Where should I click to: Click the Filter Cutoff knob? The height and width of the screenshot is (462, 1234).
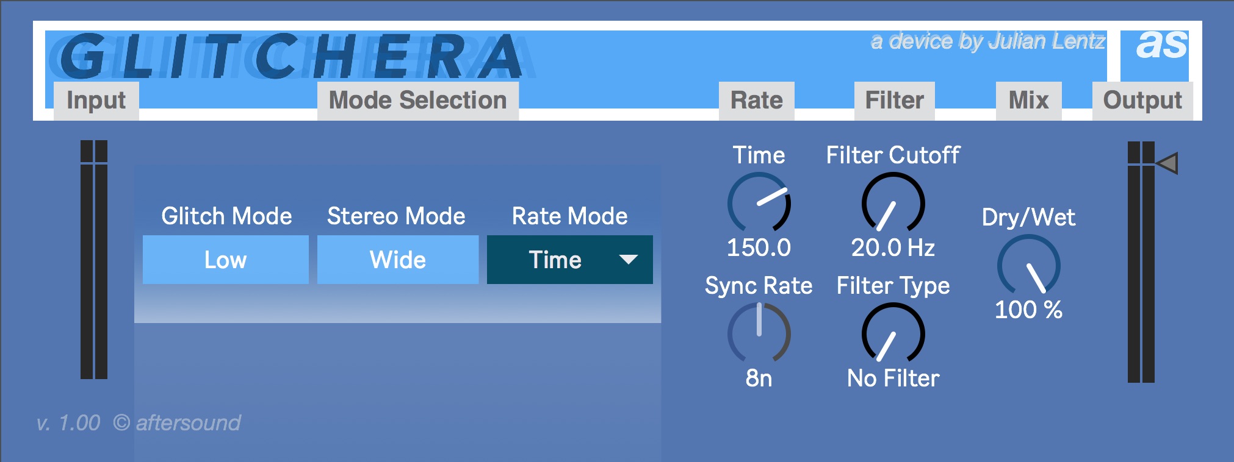coord(893,203)
